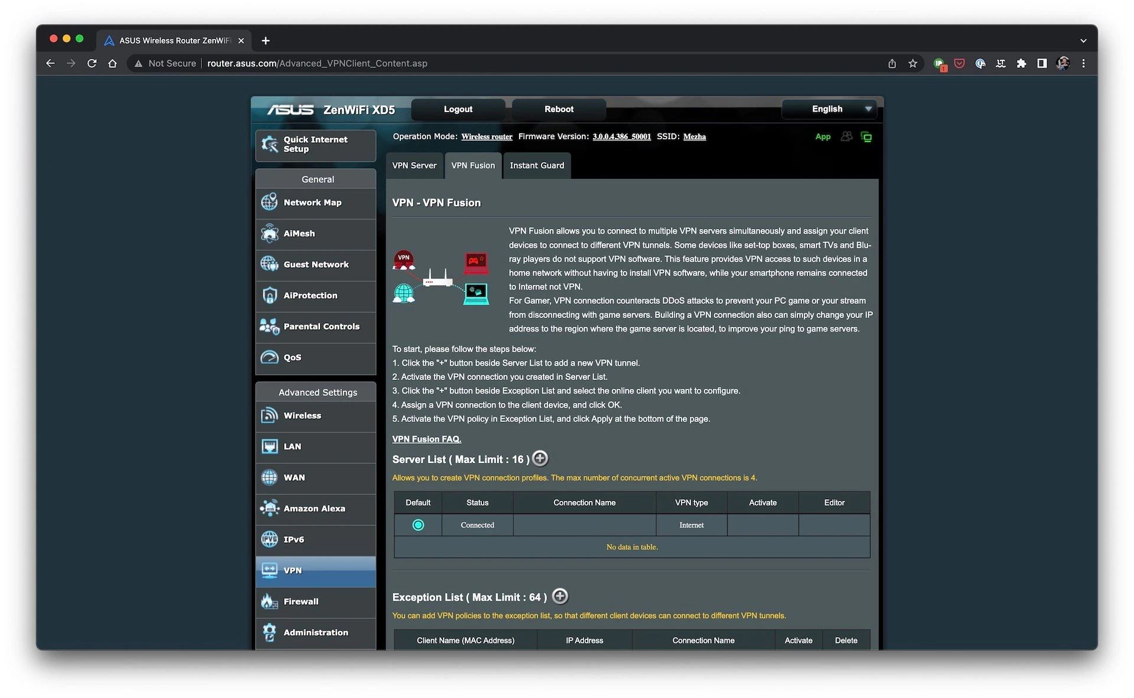Open Chrome three-dot menu
This screenshot has width=1134, height=698.
[1083, 63]
